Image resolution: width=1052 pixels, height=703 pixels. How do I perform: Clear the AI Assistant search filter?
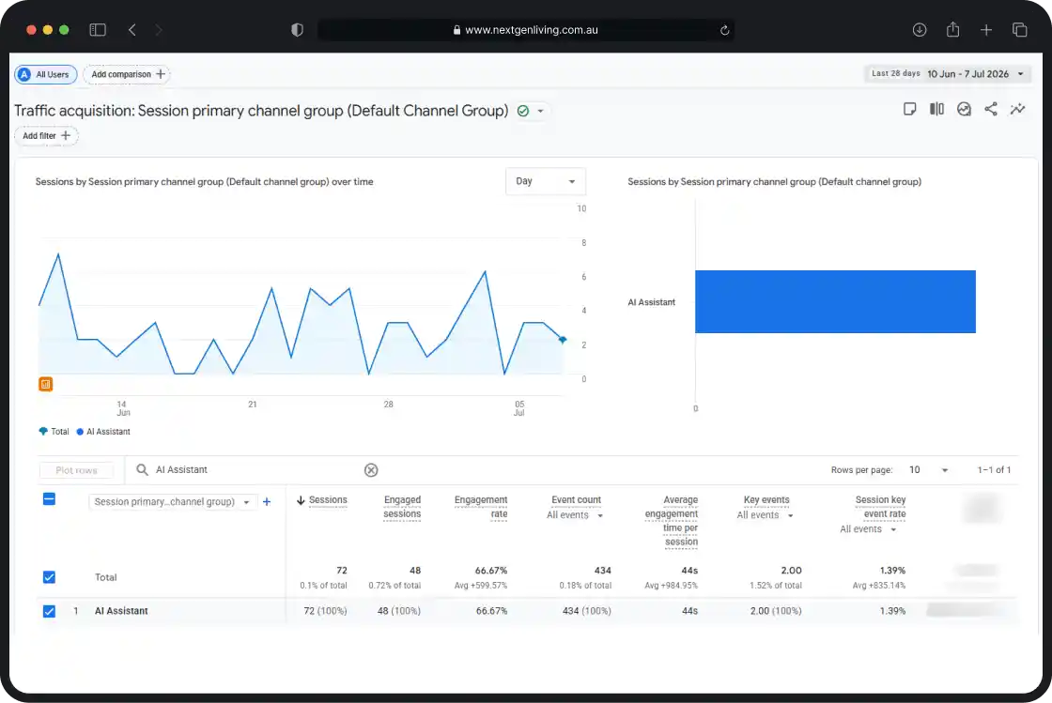pos(371,470)
